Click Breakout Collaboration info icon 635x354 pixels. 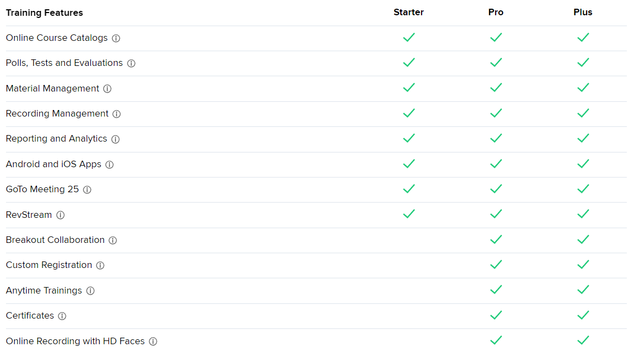tap(113, 240)
